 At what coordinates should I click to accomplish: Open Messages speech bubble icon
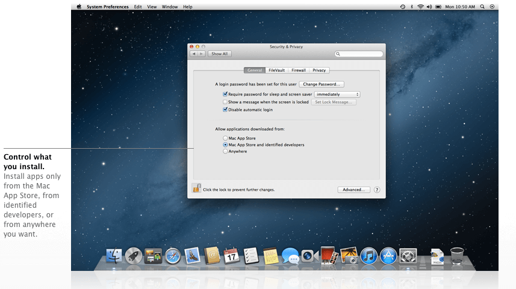tap(290, 256)
